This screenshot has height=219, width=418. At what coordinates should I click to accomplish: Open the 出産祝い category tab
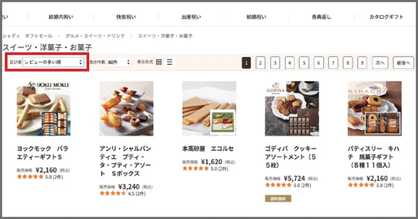(191, 17)
